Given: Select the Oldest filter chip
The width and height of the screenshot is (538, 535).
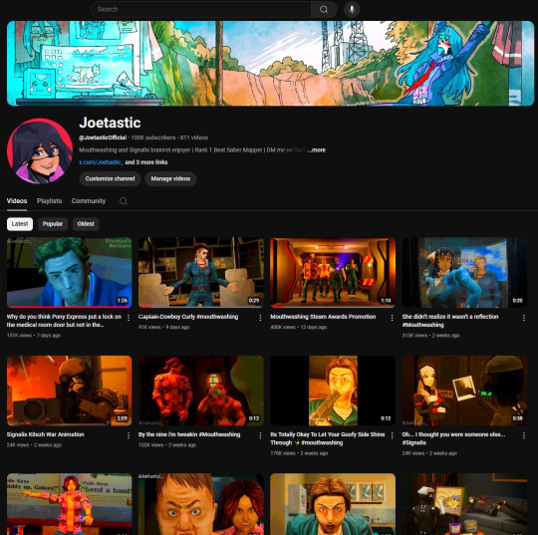Looking at the screenshot, I should click(86, 224).
